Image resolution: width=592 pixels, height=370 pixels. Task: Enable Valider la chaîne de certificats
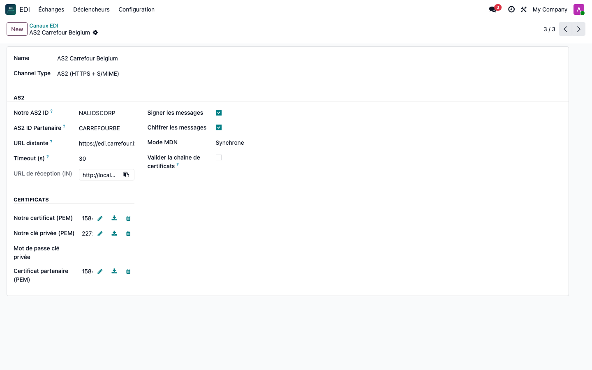[x=219, y=157]
